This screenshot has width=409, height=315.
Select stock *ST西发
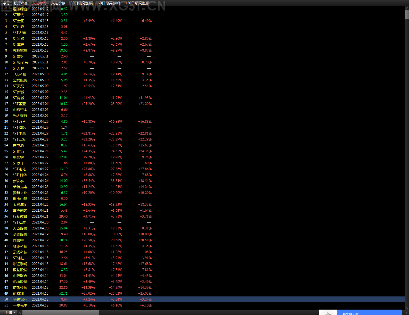pos(19,139)
